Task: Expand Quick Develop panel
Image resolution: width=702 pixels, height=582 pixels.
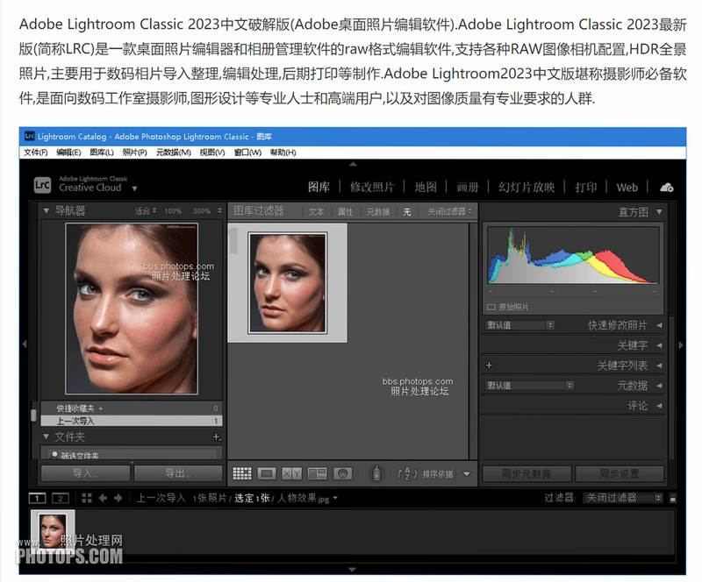Action: [x=659, y=325]
